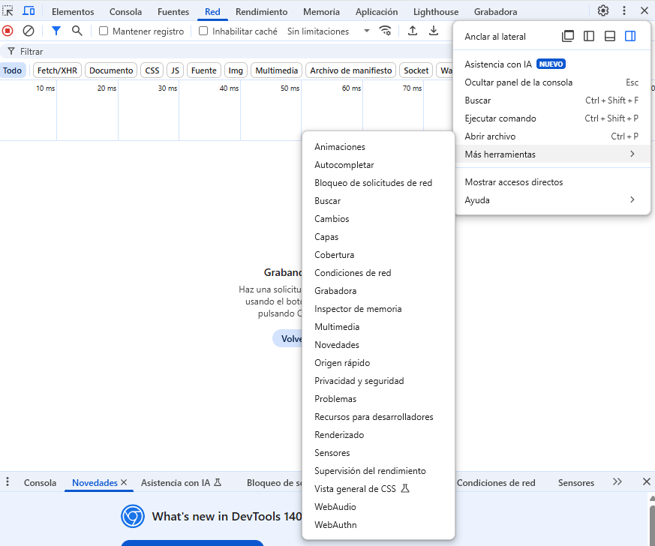The width and height of the screenshot is (655, 546).
Task: Enable the Mantener registro checkbox
Action: (x=104, y=31)
